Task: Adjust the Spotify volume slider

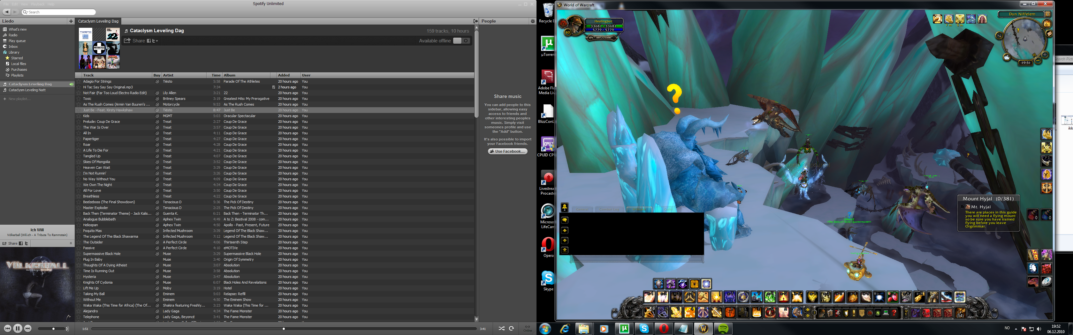Action: (52, 329)
